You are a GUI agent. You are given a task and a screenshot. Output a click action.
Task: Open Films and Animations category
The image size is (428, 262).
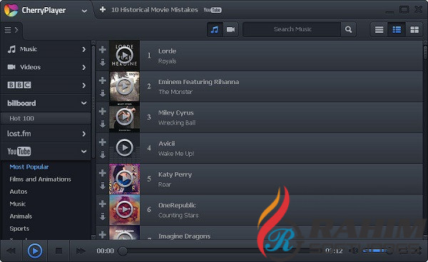[40, 179]
